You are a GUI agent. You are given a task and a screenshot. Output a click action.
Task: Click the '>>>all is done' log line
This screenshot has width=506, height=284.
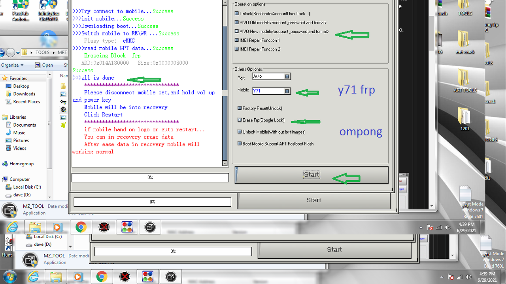(x=93, y=78)
